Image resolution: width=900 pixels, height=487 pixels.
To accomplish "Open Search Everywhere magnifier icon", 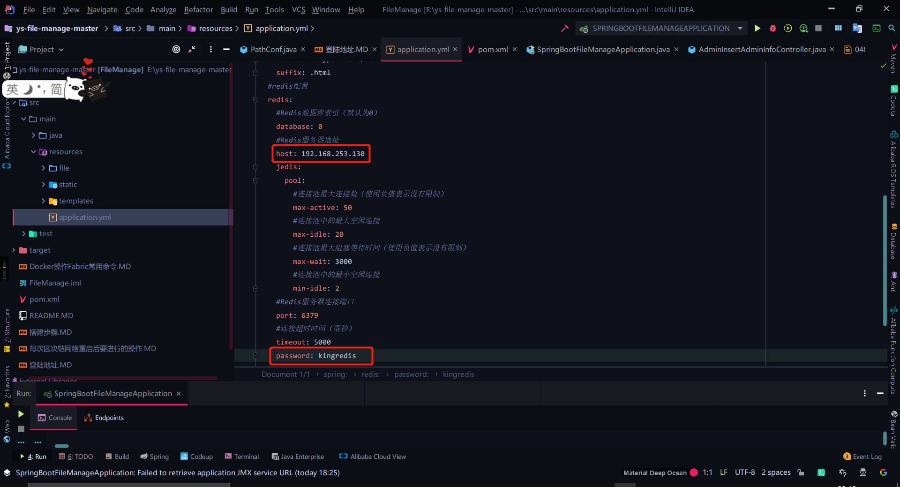I will pos(892,28).
